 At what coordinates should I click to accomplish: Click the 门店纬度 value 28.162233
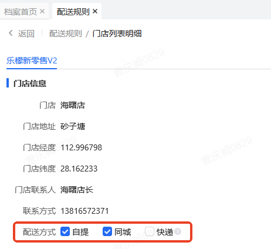tap(79, 169)
